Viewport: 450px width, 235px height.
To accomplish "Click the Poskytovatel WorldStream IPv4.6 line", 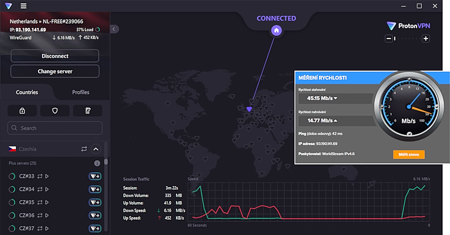I will [326, 154].
